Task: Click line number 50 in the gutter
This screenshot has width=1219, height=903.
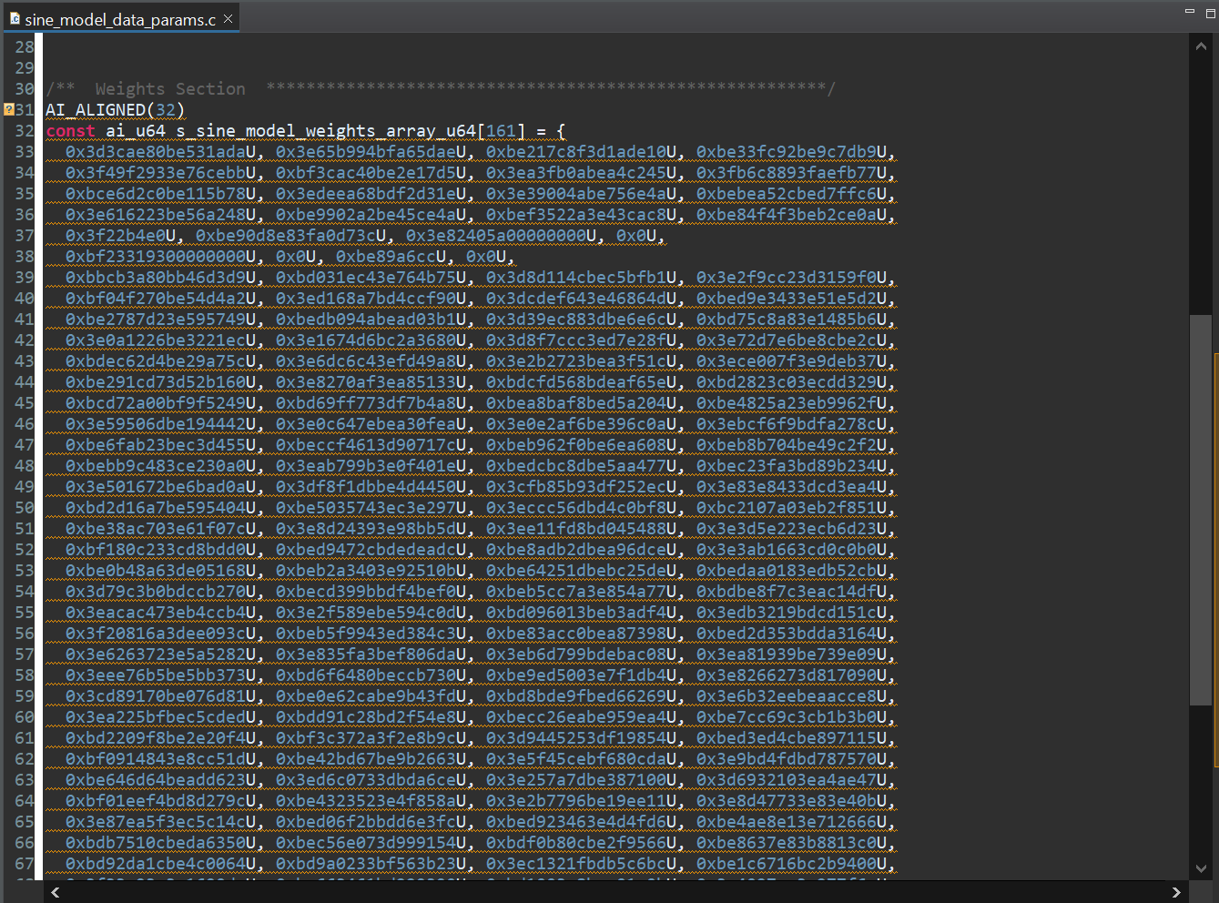Action: point(25,507)
